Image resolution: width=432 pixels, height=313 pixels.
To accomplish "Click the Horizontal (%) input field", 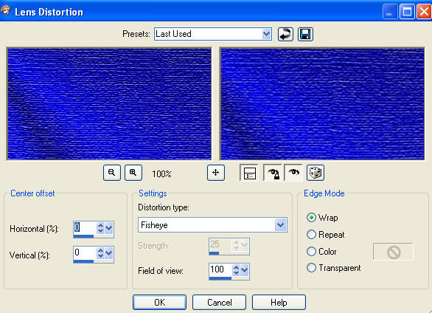I will click(x=85, y=228).
